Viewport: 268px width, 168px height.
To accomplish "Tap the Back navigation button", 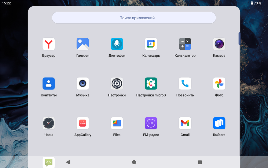I will click(68, 162).
